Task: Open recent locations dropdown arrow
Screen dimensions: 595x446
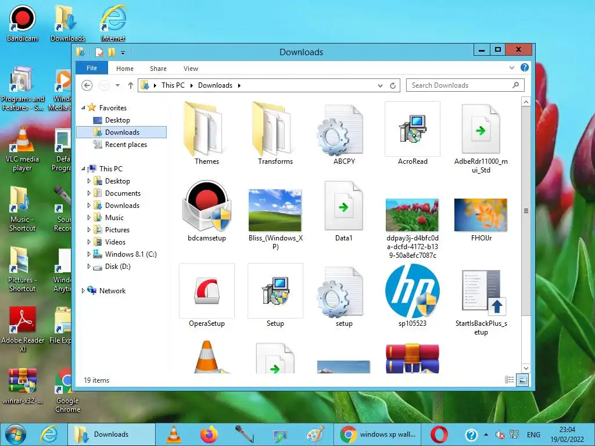Action: point(117,85)
